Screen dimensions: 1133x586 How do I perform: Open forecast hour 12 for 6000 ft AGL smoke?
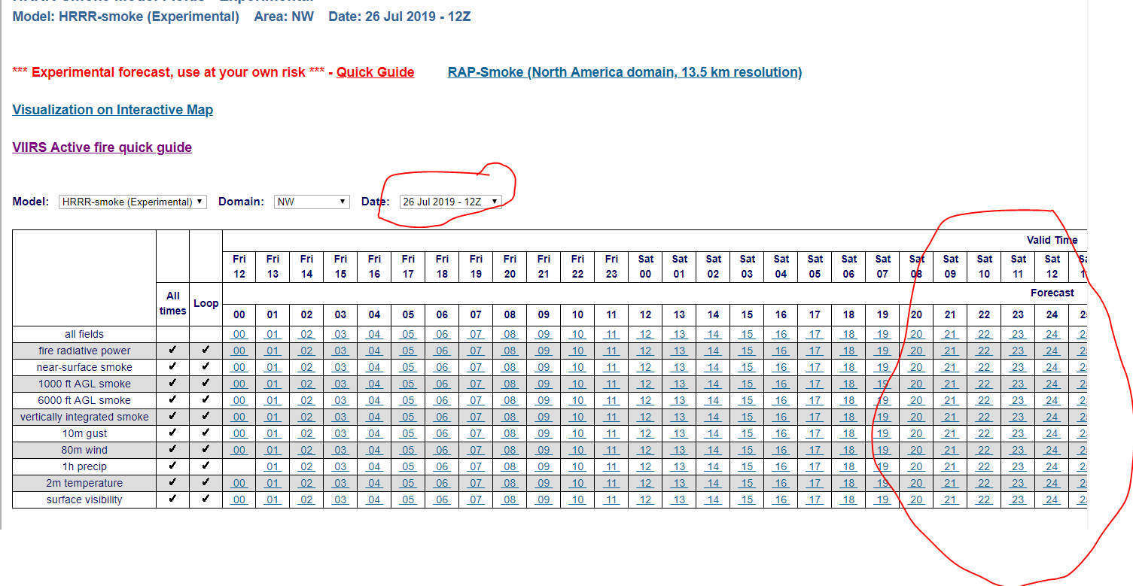click(x=645, y=401)
